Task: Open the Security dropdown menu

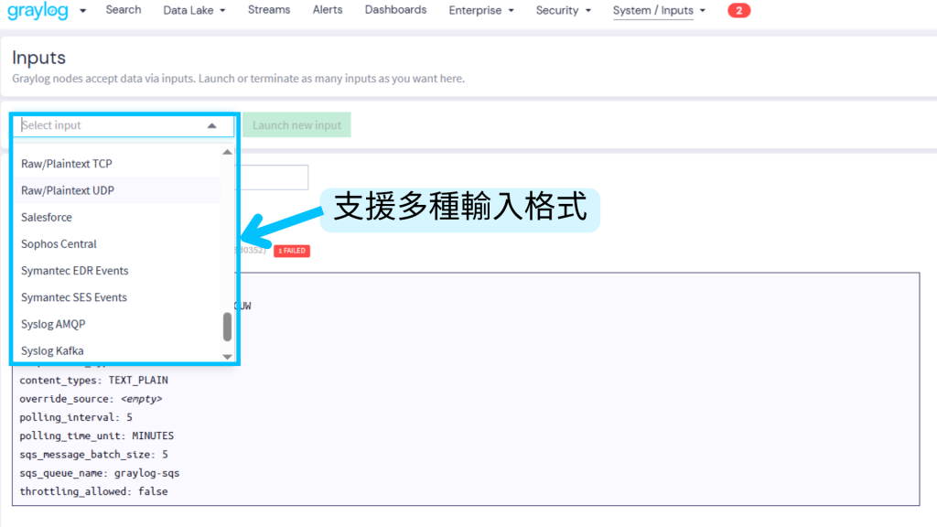Action: [563, 10]
